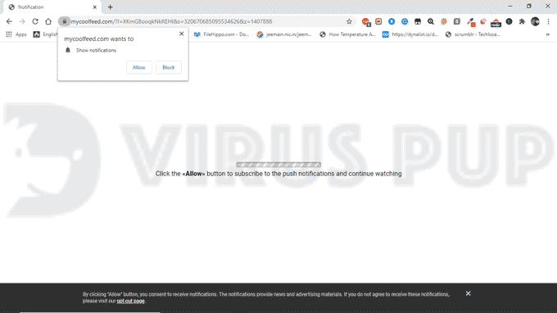Open the red hat extension with label
Viewport: 557px width, 313px height.
(x=496, y=23)
